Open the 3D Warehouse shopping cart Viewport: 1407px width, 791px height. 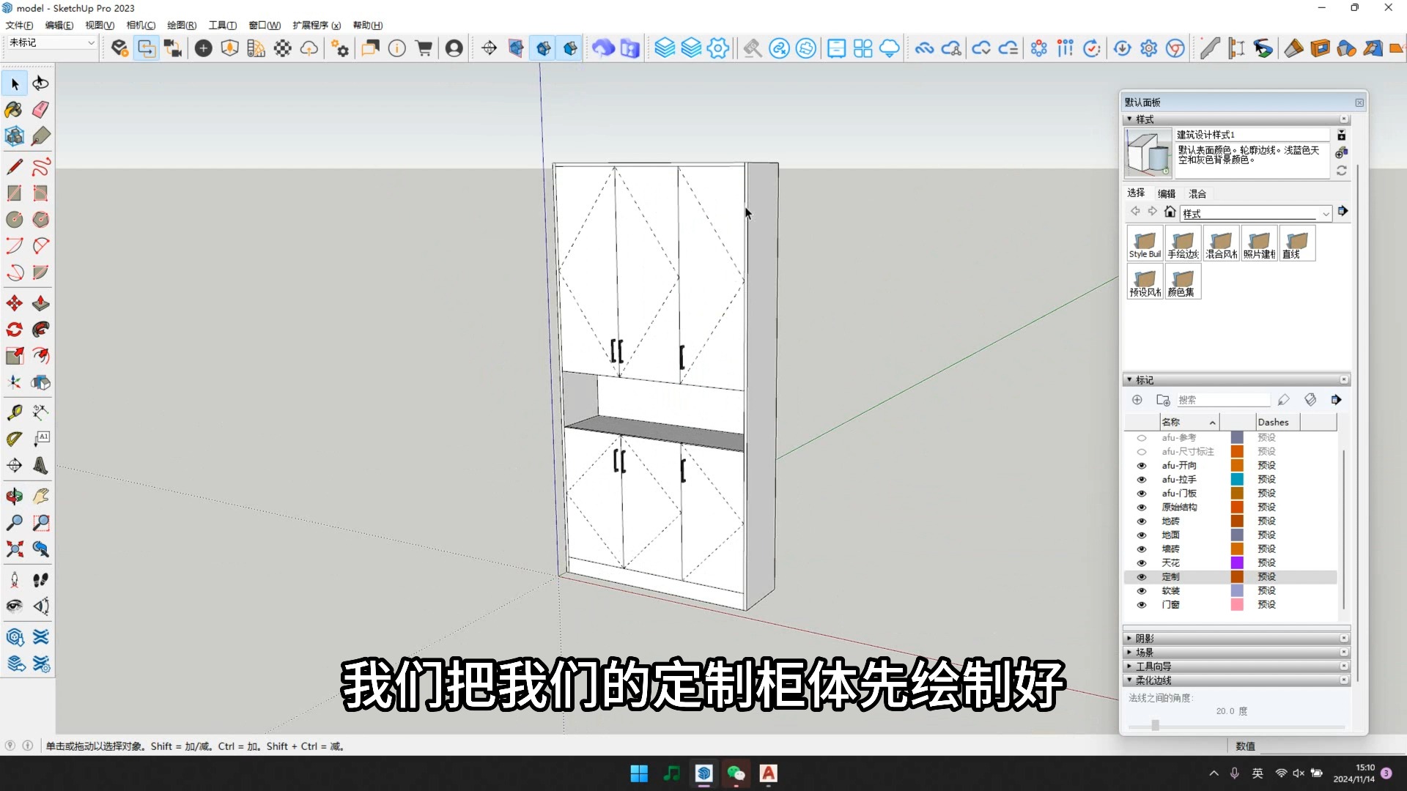[424, 48]
